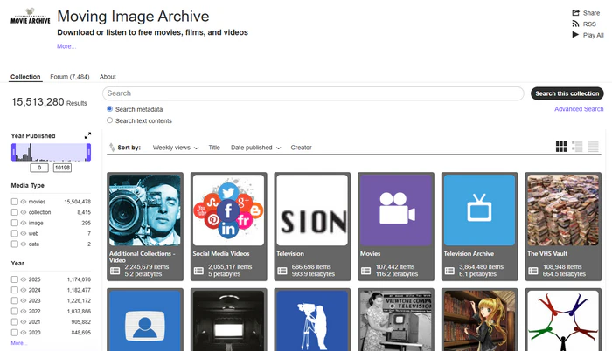Click list icon on Movies card

(365, 271)
